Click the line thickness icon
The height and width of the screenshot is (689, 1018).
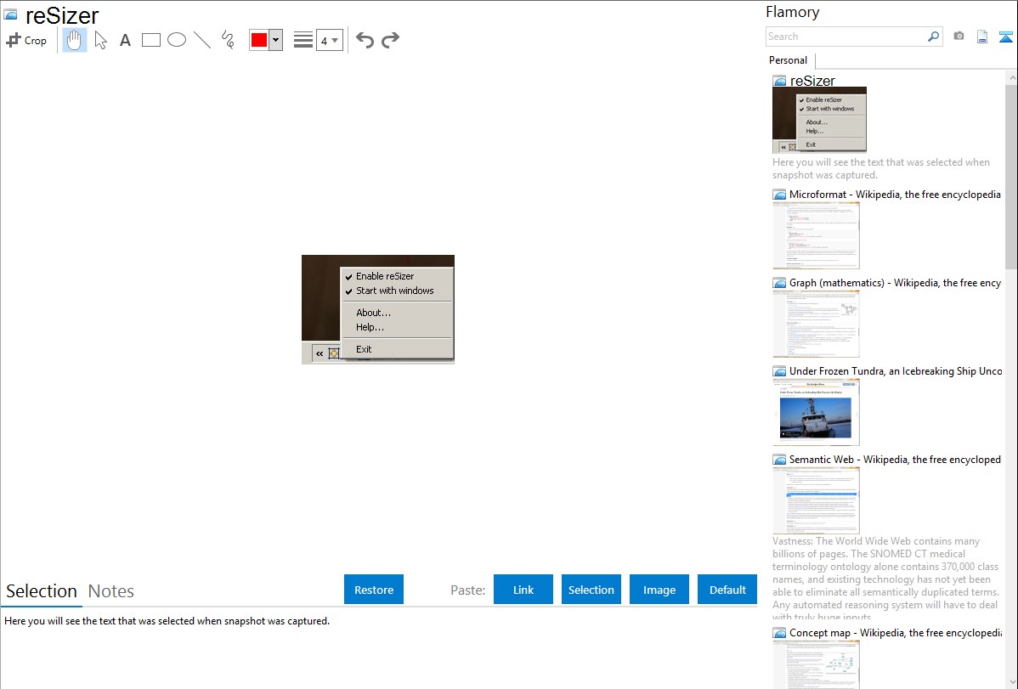coord(303,40)
